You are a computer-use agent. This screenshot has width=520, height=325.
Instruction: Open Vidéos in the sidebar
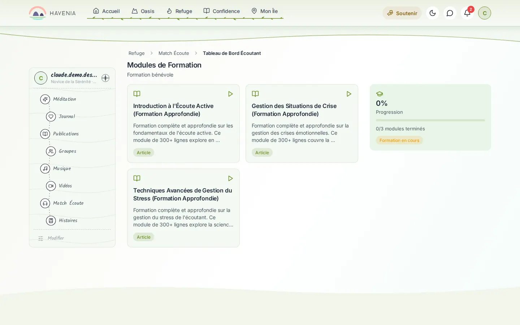65,186
